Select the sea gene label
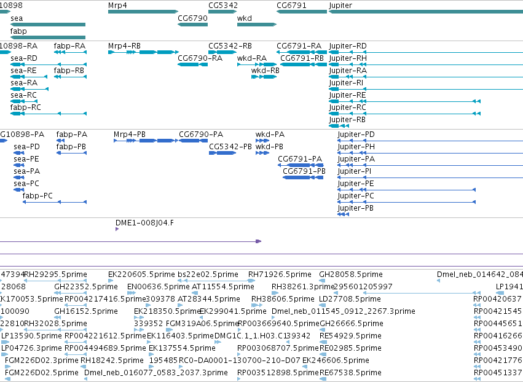Viewport: 523px width, 382px height. (x=17, y=18)
